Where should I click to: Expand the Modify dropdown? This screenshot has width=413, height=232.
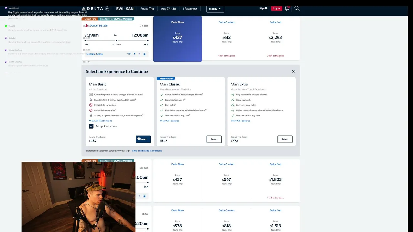(x=215, y=9)
